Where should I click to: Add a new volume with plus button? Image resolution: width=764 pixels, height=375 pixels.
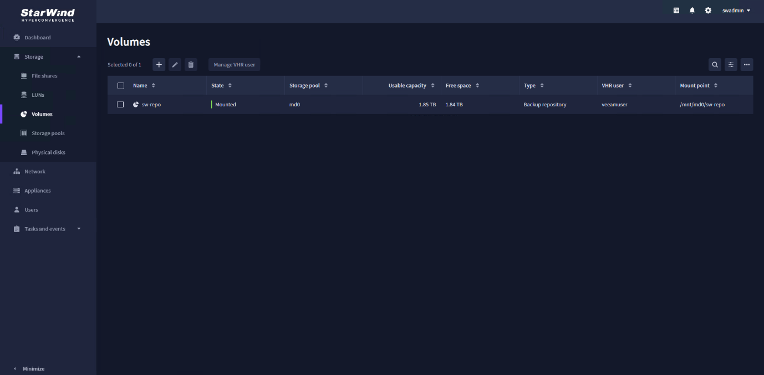pos(159,65)
